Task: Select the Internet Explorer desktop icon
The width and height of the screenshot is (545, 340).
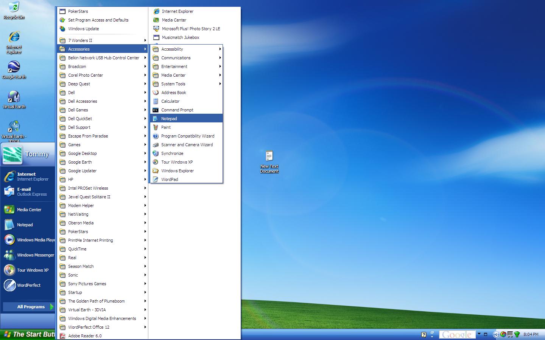Action: [x=14, y=42]
